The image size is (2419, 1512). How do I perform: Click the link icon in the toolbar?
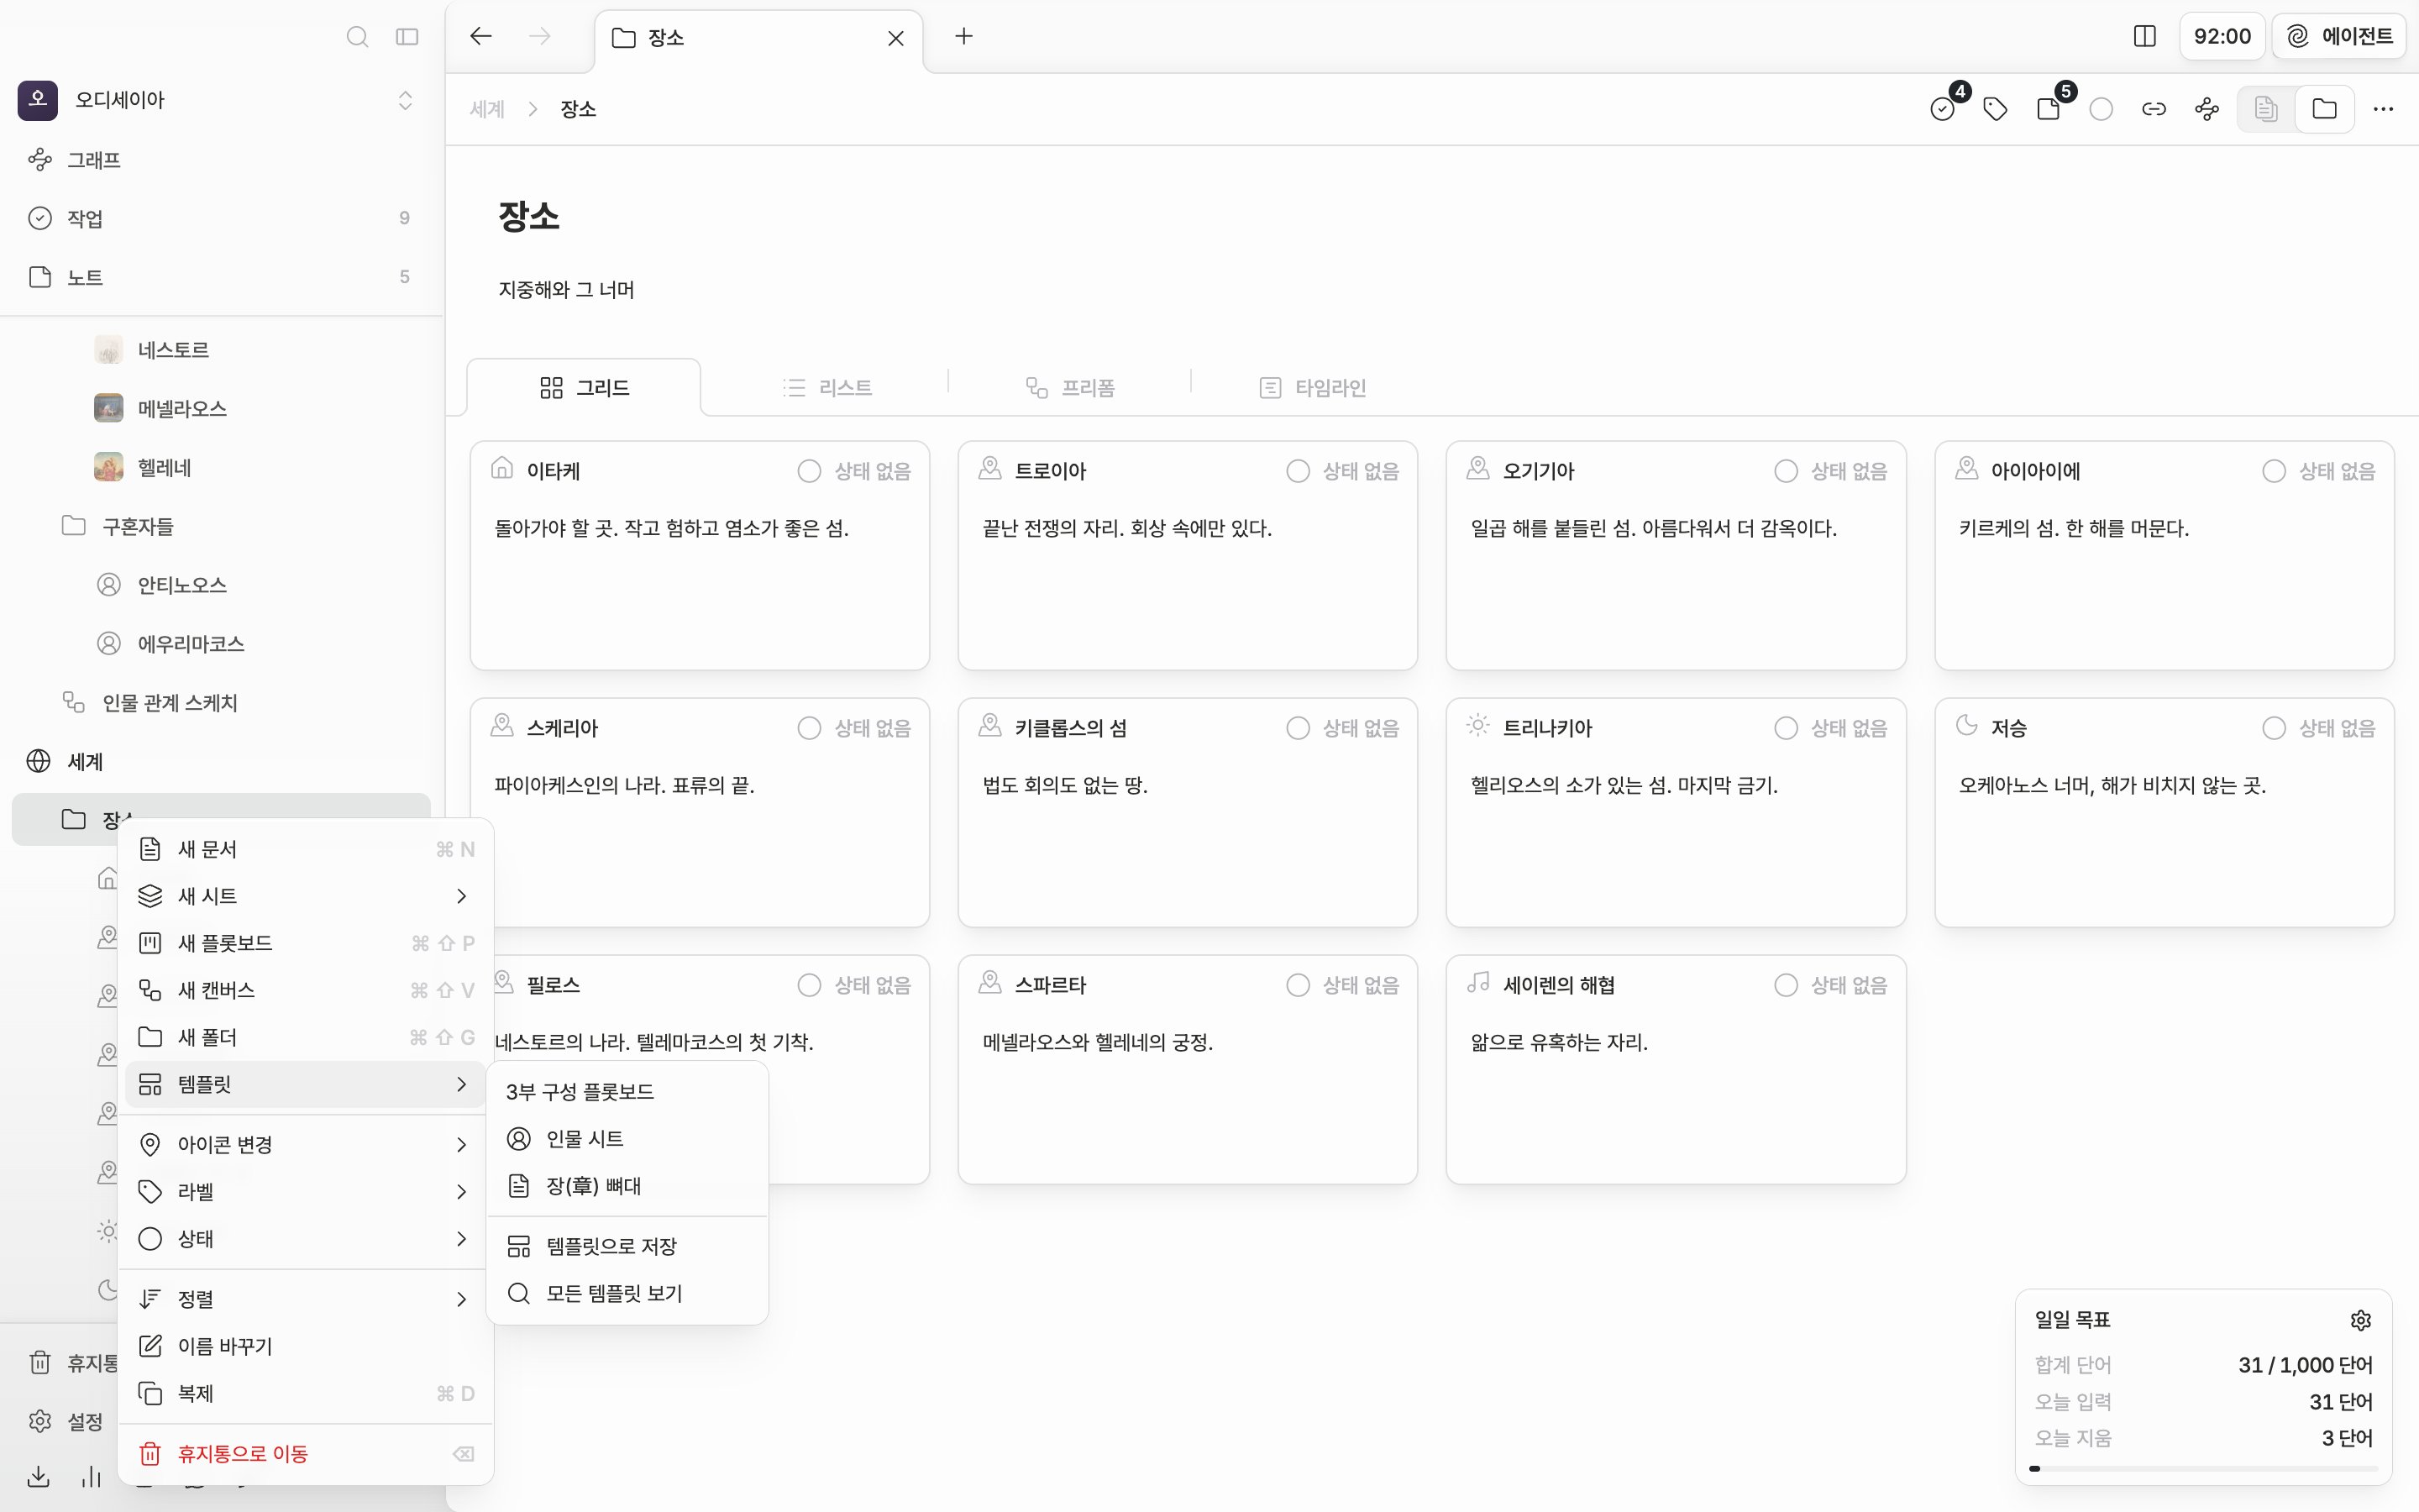2154,109
